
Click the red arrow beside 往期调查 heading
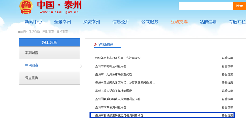pos(95,44)
